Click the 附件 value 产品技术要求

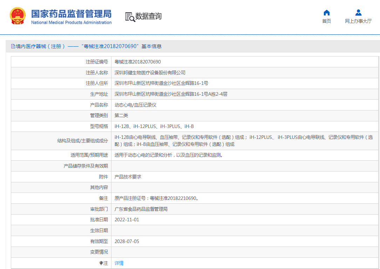coord(129,176)
